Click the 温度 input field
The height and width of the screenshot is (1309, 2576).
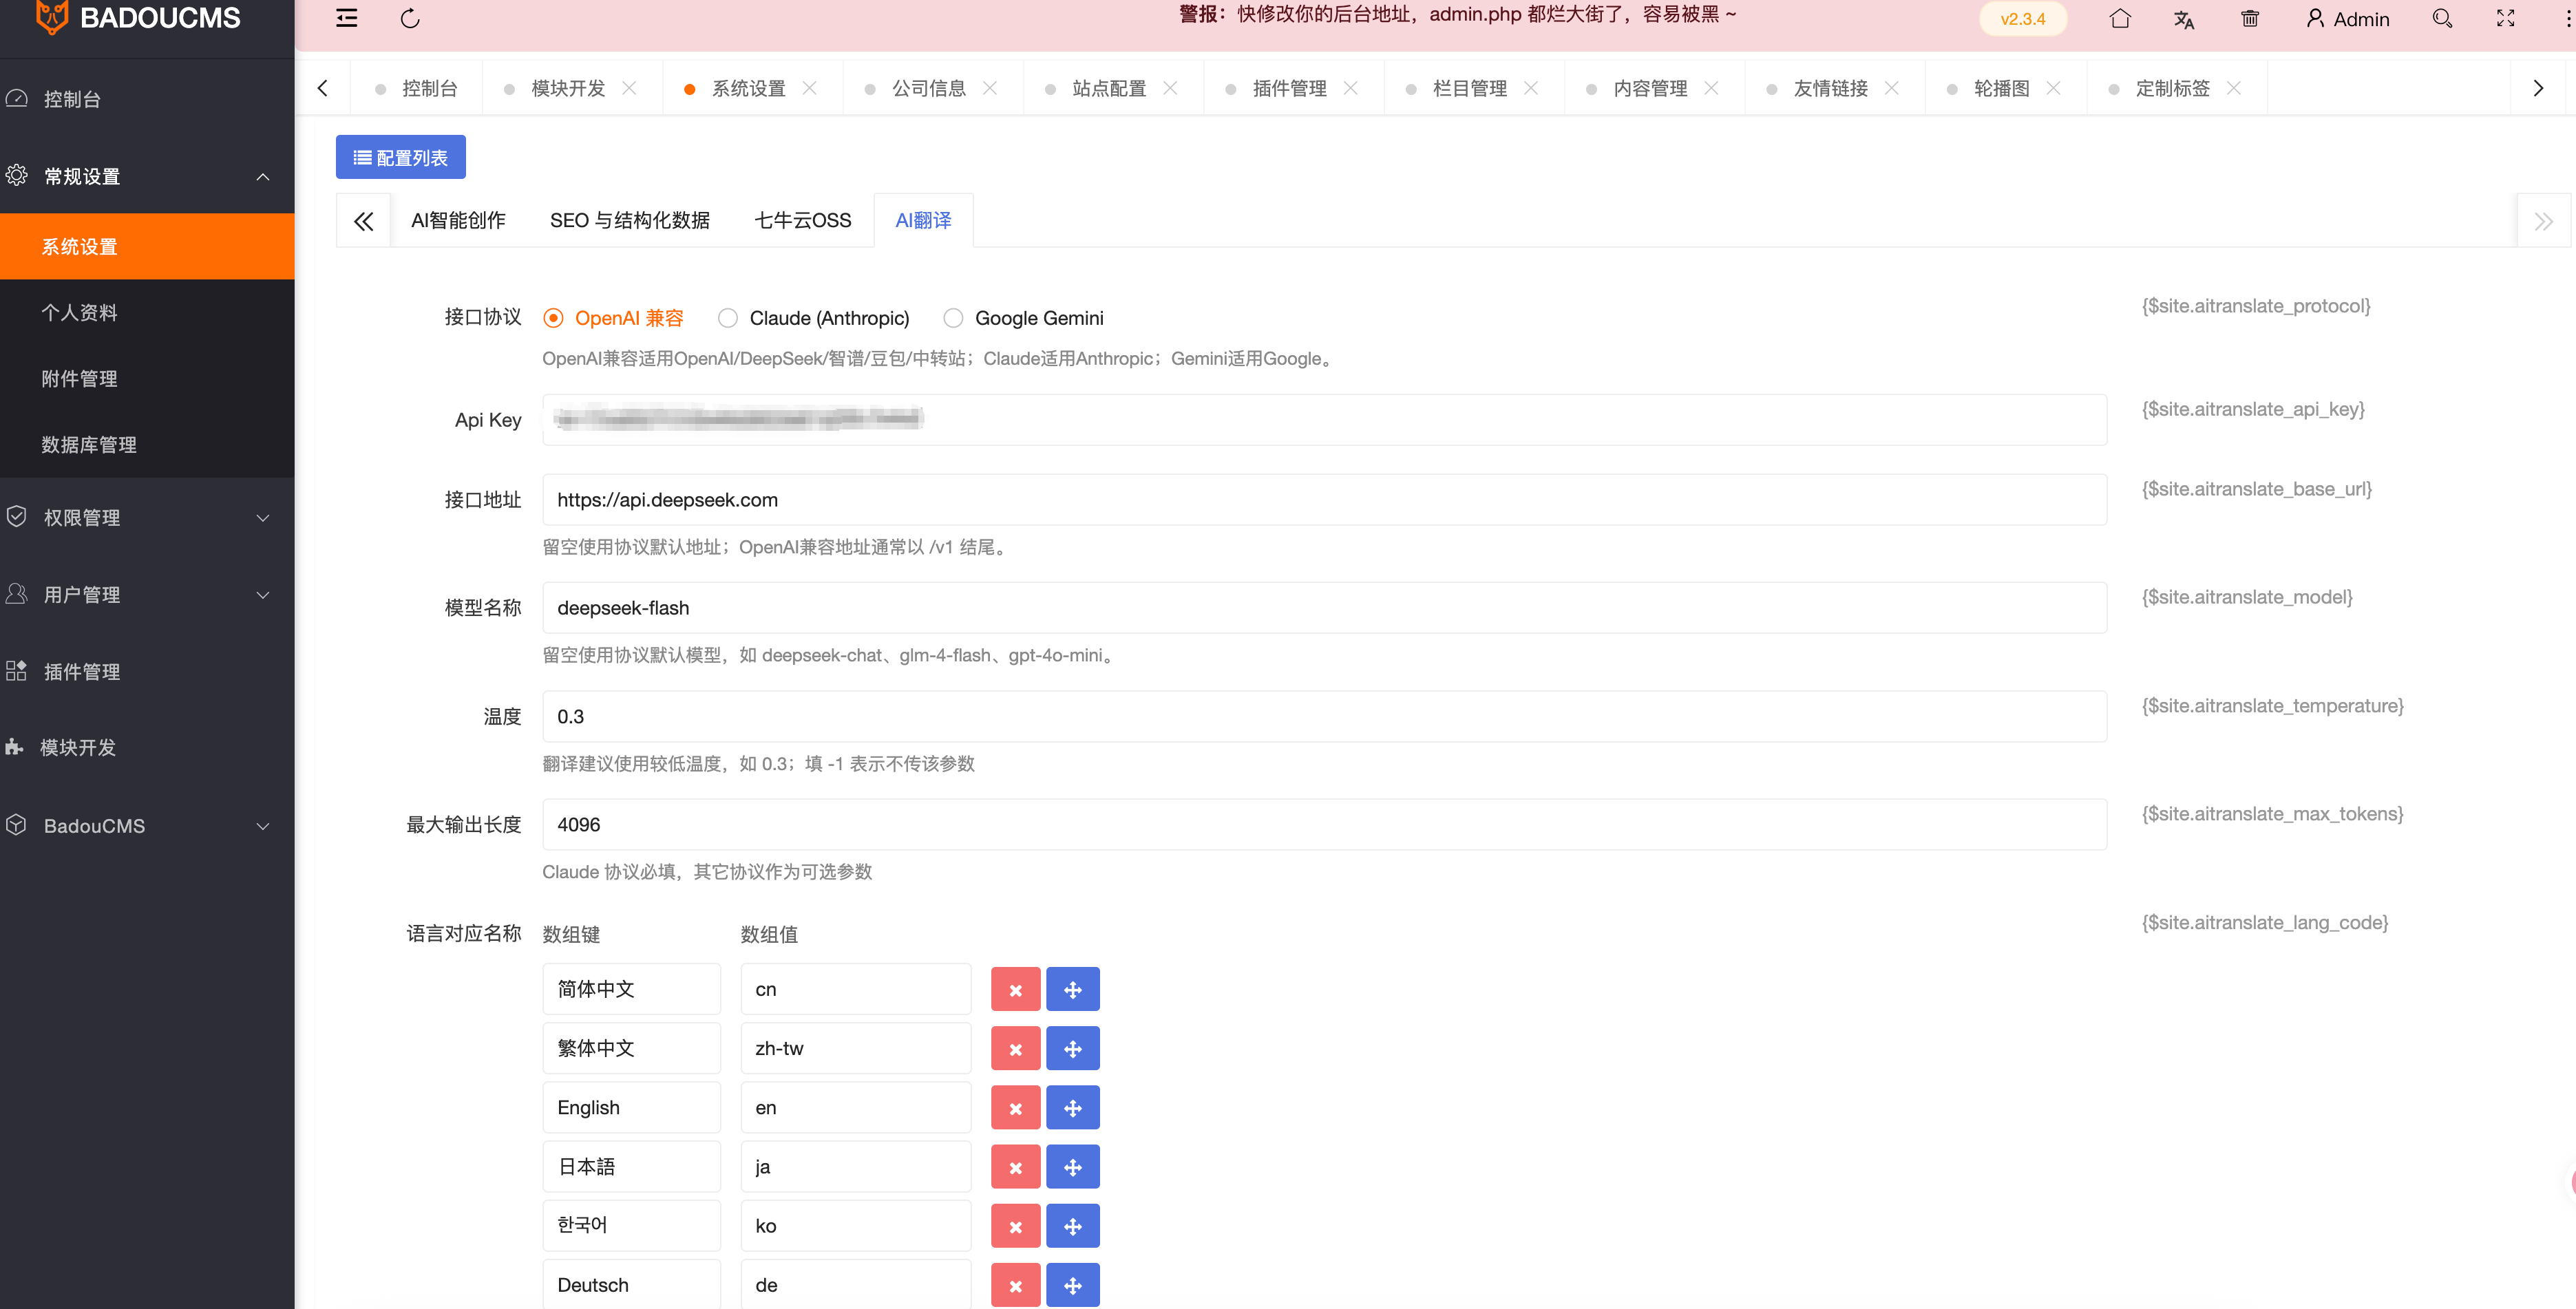pyautogui.click(x=1324, y=716)
